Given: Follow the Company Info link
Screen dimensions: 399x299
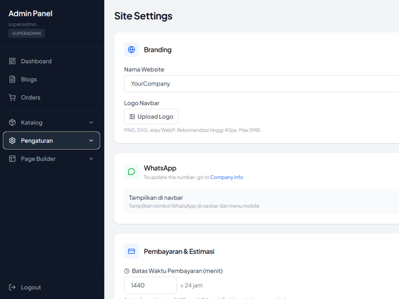Looking at the screenshot, I should pyautogui.click(x=227, y=177).
